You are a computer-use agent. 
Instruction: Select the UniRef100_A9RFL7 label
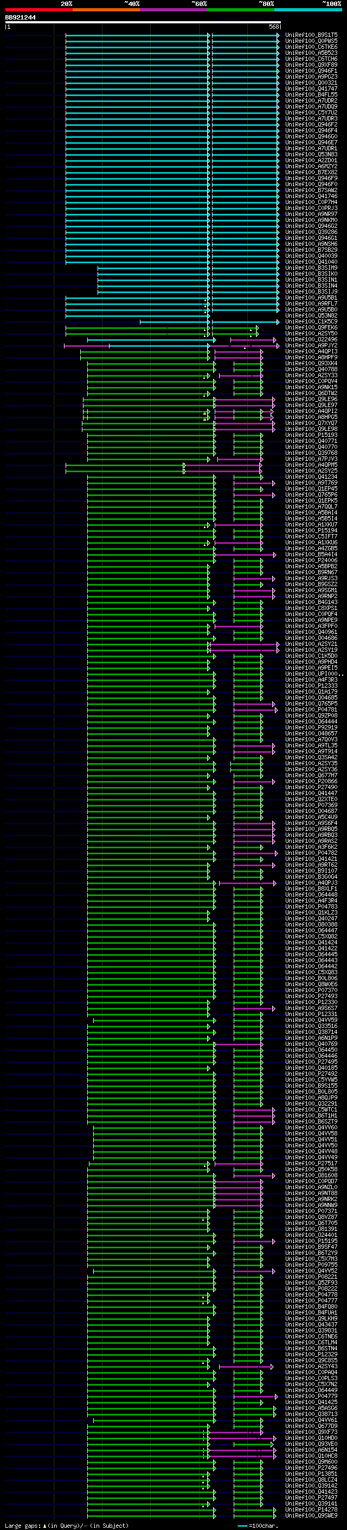click(x=311, y=303)
